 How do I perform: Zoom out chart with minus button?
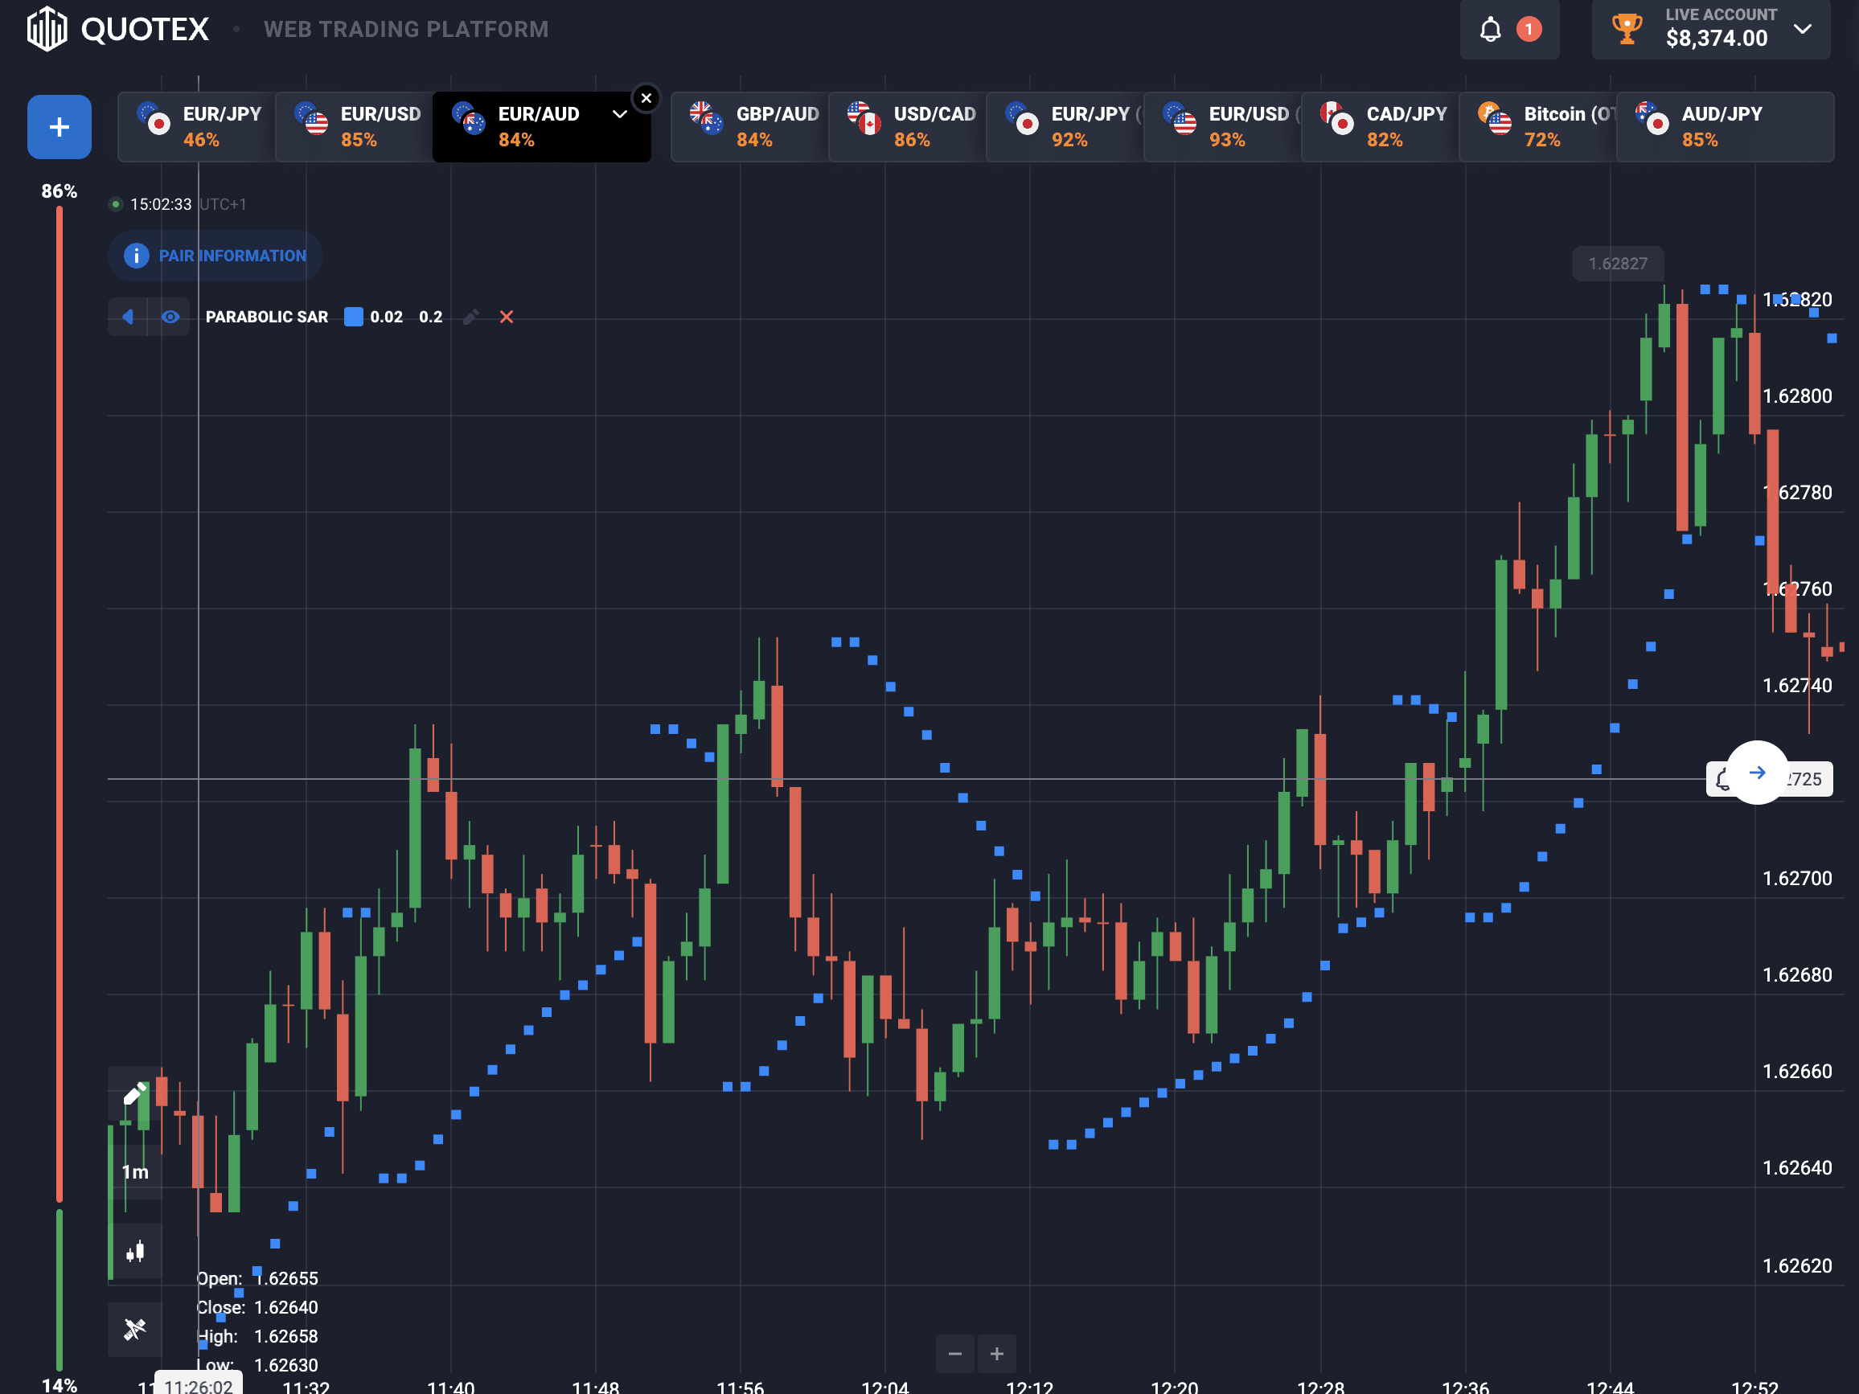(954, 1354)
